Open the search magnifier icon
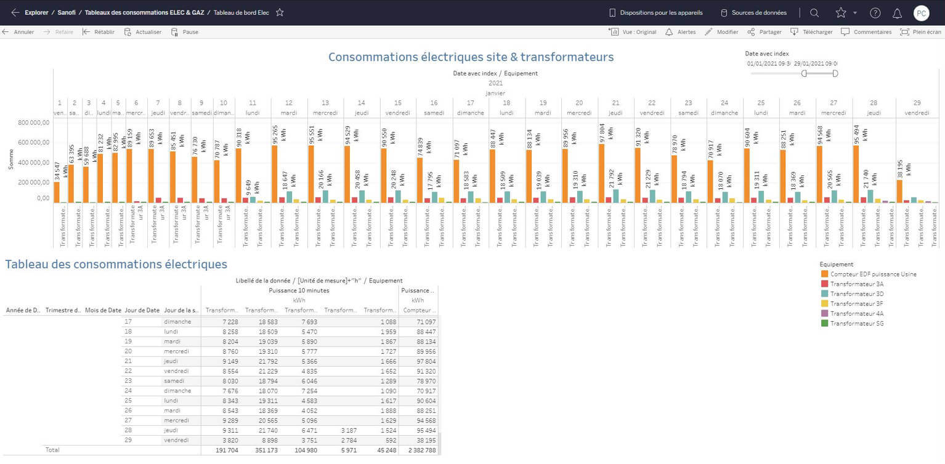 point(814,13)
